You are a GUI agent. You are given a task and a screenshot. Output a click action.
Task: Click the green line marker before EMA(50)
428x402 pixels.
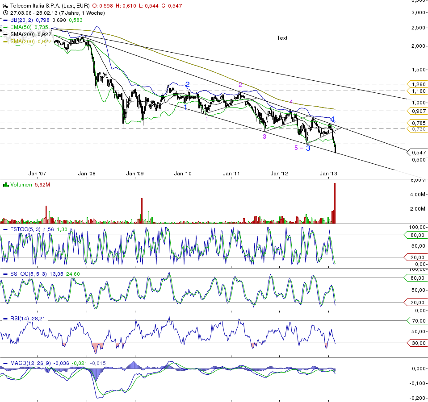point(5,27)
